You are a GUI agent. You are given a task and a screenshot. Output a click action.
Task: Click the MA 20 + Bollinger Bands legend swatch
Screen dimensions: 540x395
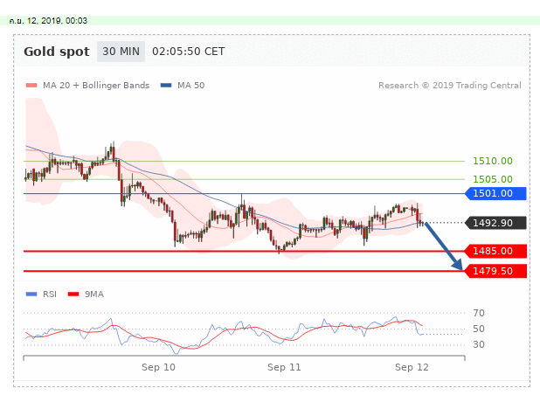[x=31, y=86]
